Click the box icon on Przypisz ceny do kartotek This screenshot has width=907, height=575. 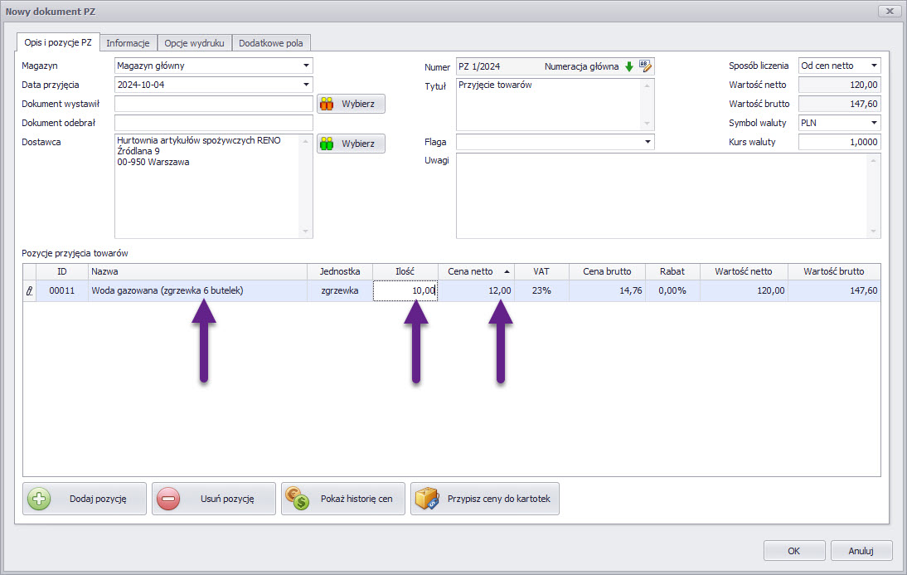pos(426,499)
